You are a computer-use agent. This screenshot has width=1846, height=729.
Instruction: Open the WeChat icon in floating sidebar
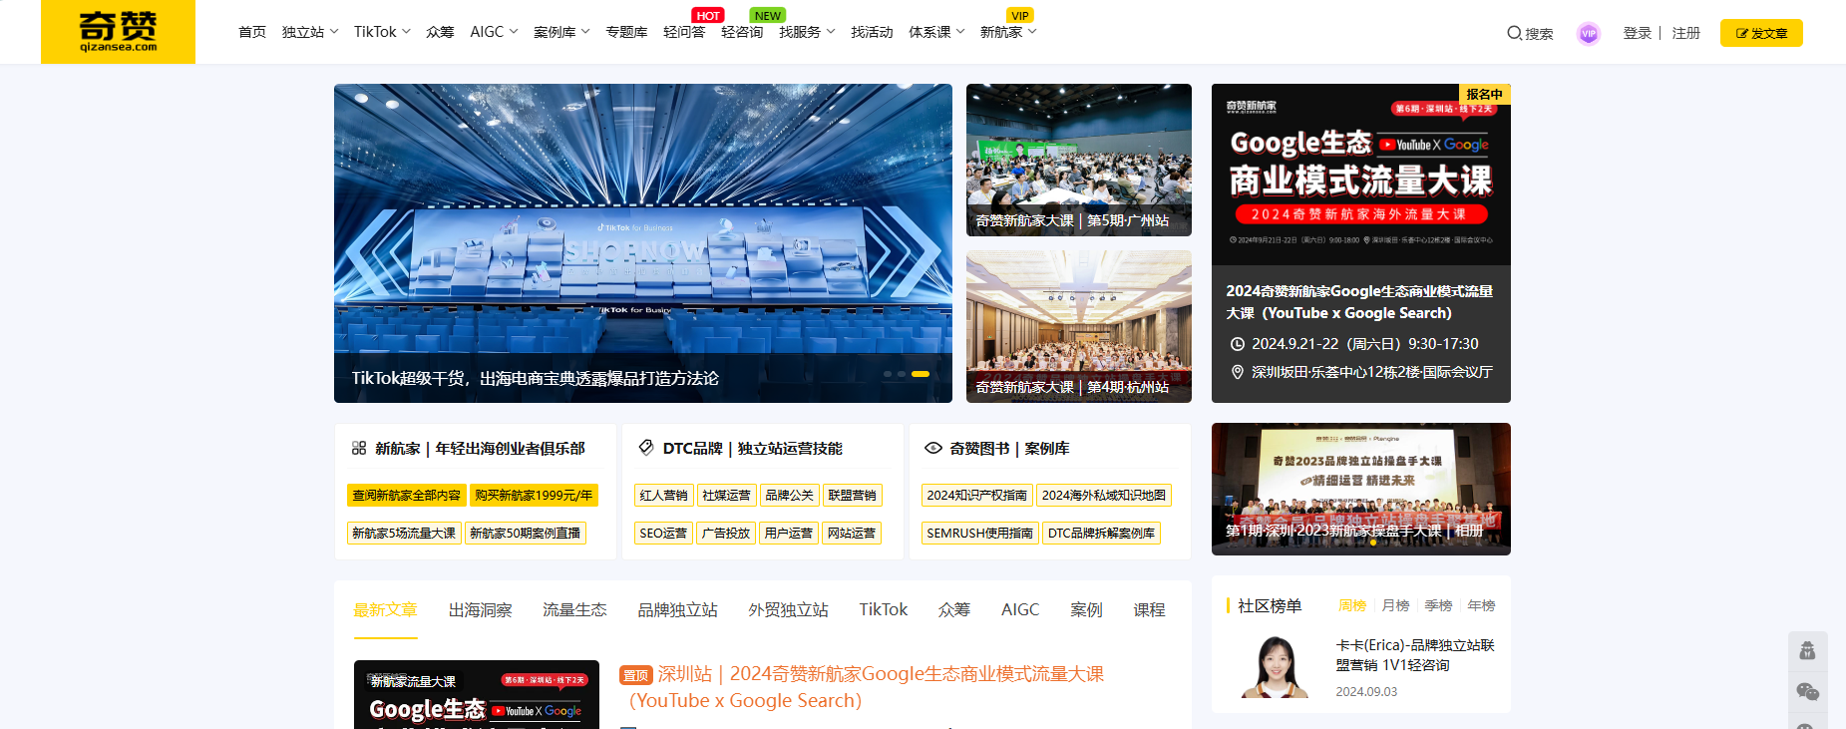(x=1807, y=691)
